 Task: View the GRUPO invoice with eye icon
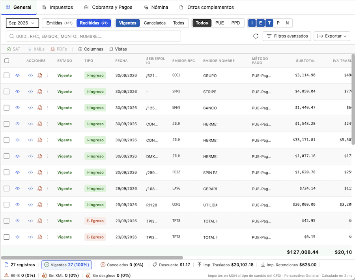pos(17,75)
